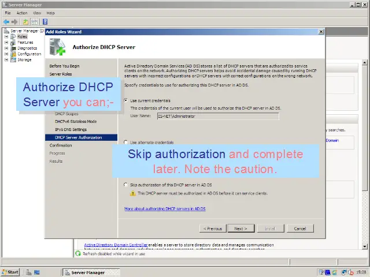This screenshot has width=370, height=277.
Task: Click the Server Manager root node icon
Action: (6, 31)
